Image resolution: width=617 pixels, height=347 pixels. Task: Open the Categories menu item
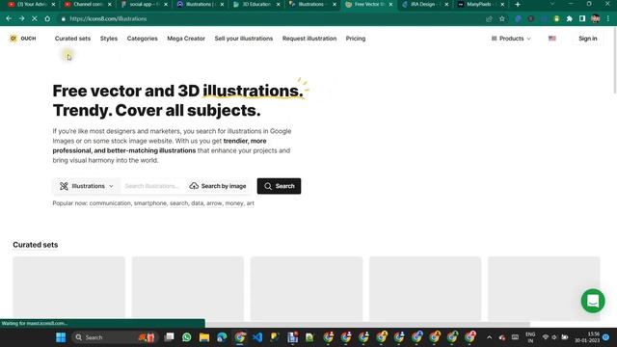tap(142, 39)
